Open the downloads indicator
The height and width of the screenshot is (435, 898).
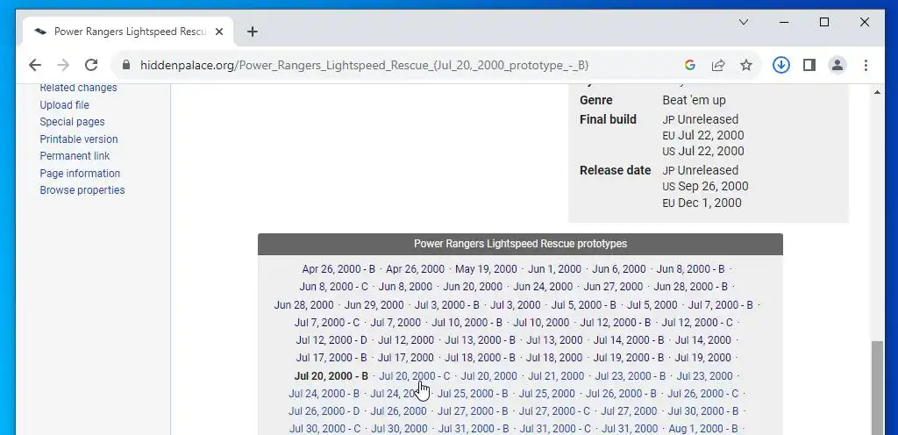[x=780, y=65]
